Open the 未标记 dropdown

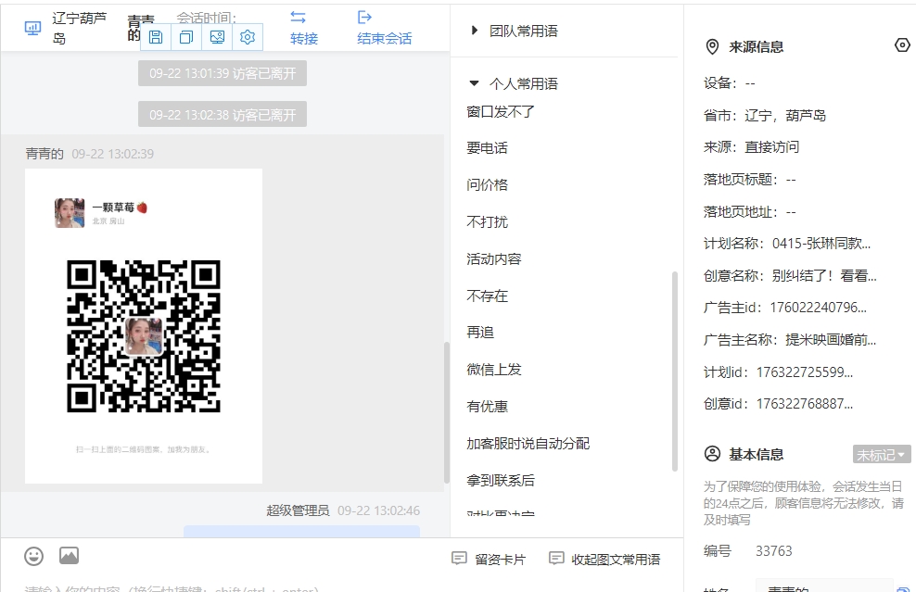tap(882, 454)
